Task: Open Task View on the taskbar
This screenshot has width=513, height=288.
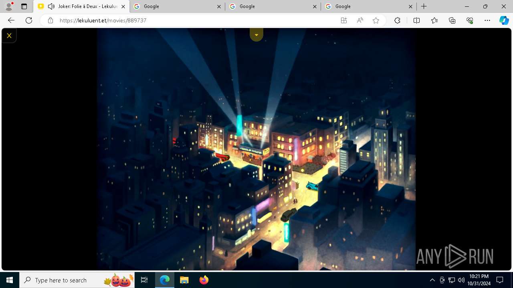Action: tap(144, 280)
